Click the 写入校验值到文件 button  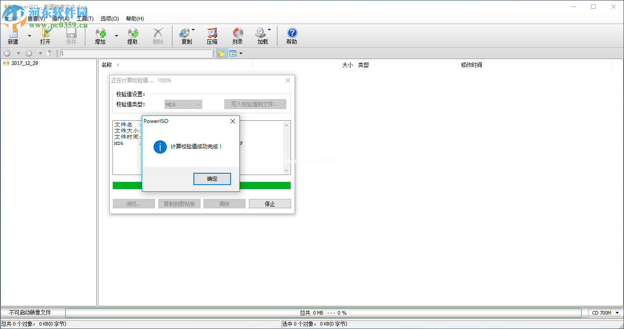point(255,104)
